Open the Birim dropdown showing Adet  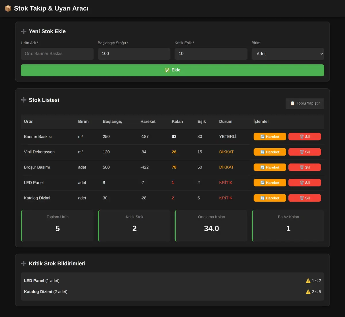coord(288,54)
